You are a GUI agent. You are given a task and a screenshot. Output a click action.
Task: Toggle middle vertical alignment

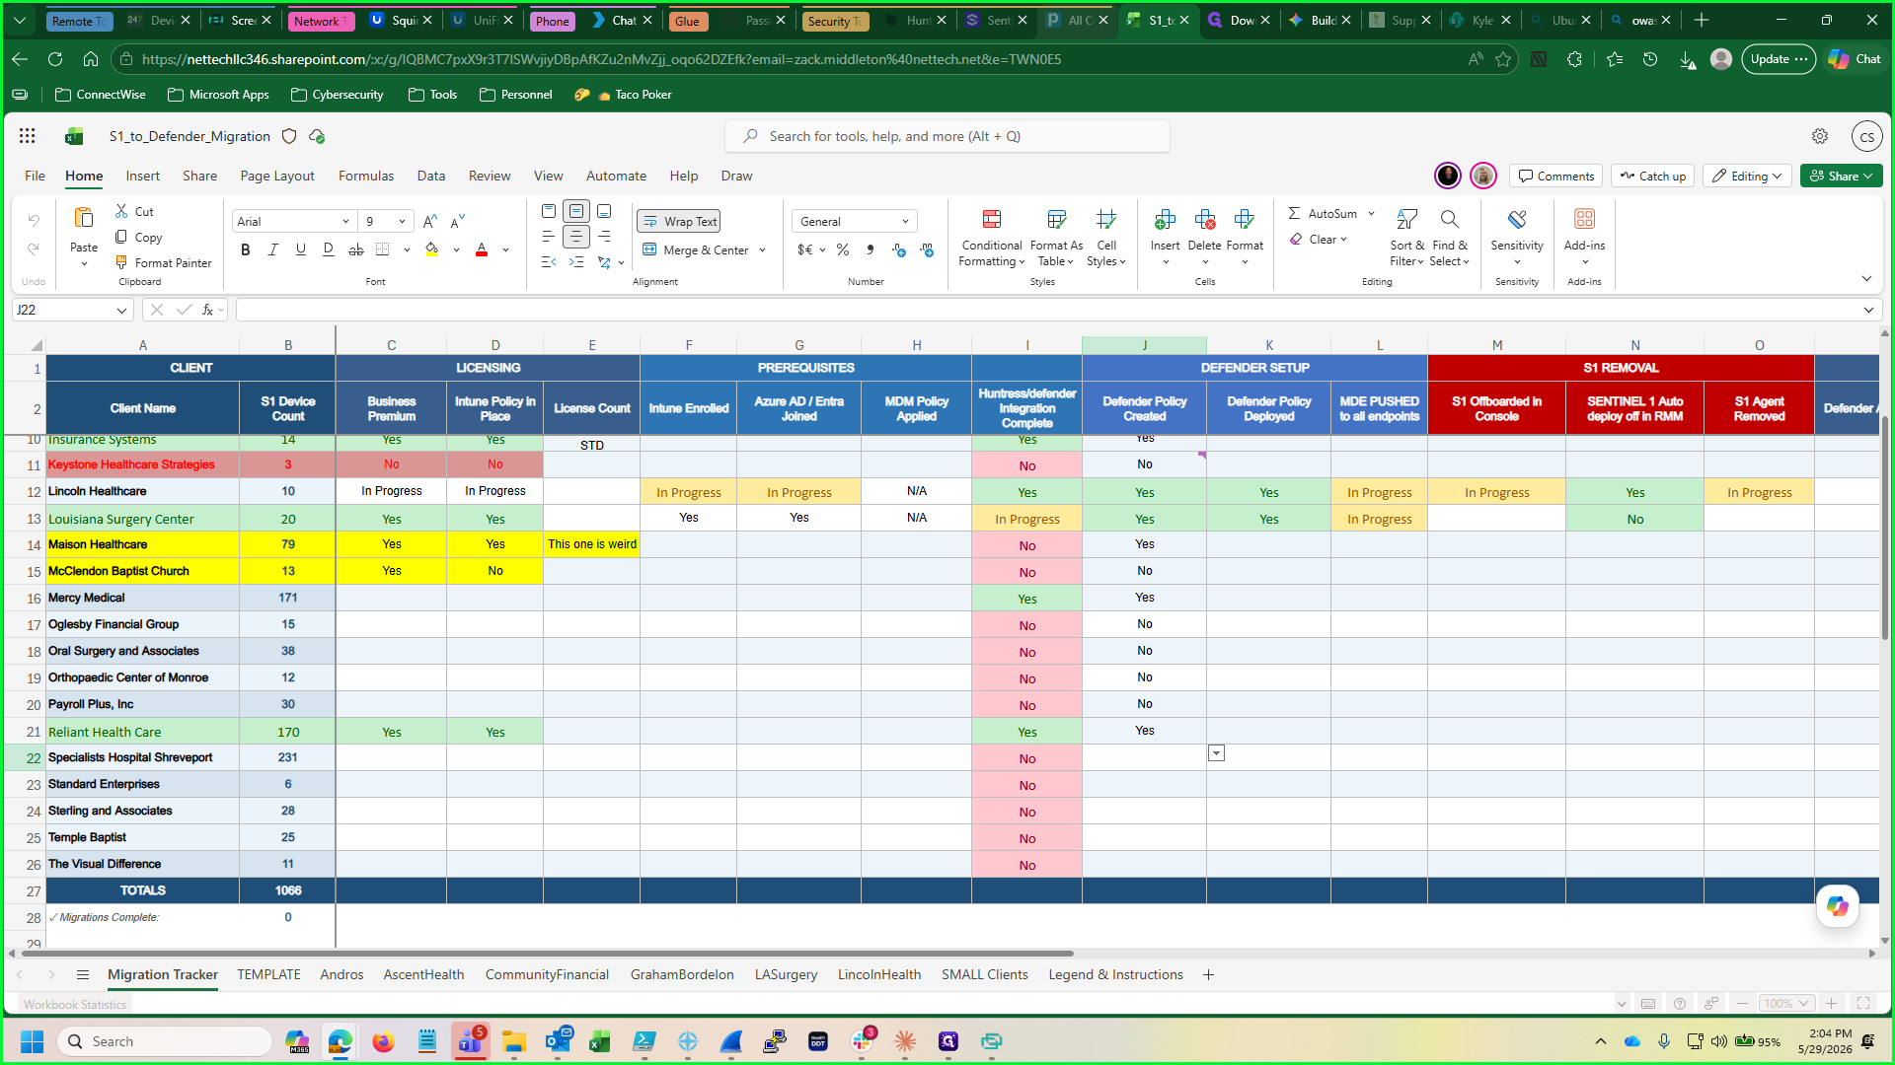click(x=576, y=211)
